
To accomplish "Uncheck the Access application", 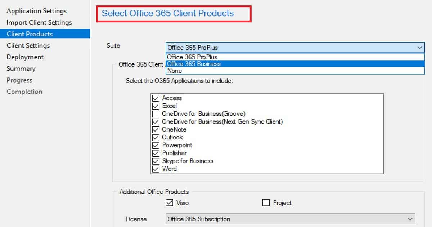I will click(x=156, y=98).
